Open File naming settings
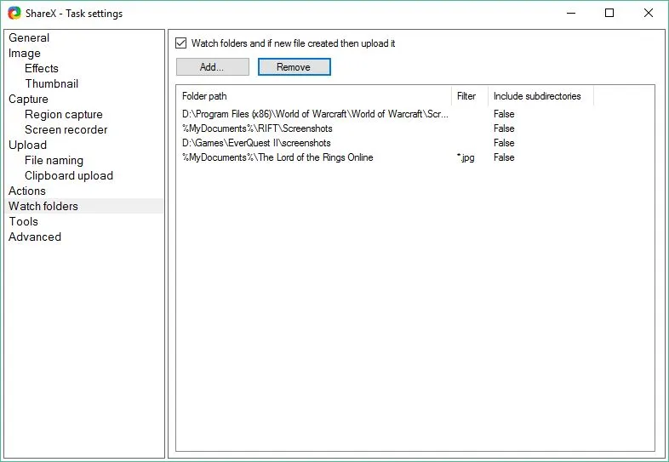 pos(54,161)
